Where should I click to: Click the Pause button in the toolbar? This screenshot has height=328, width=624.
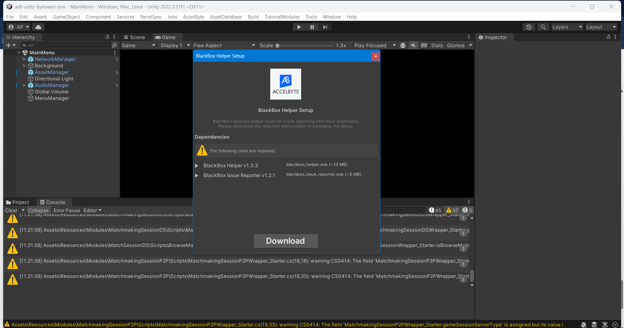[x=312, y=27]
